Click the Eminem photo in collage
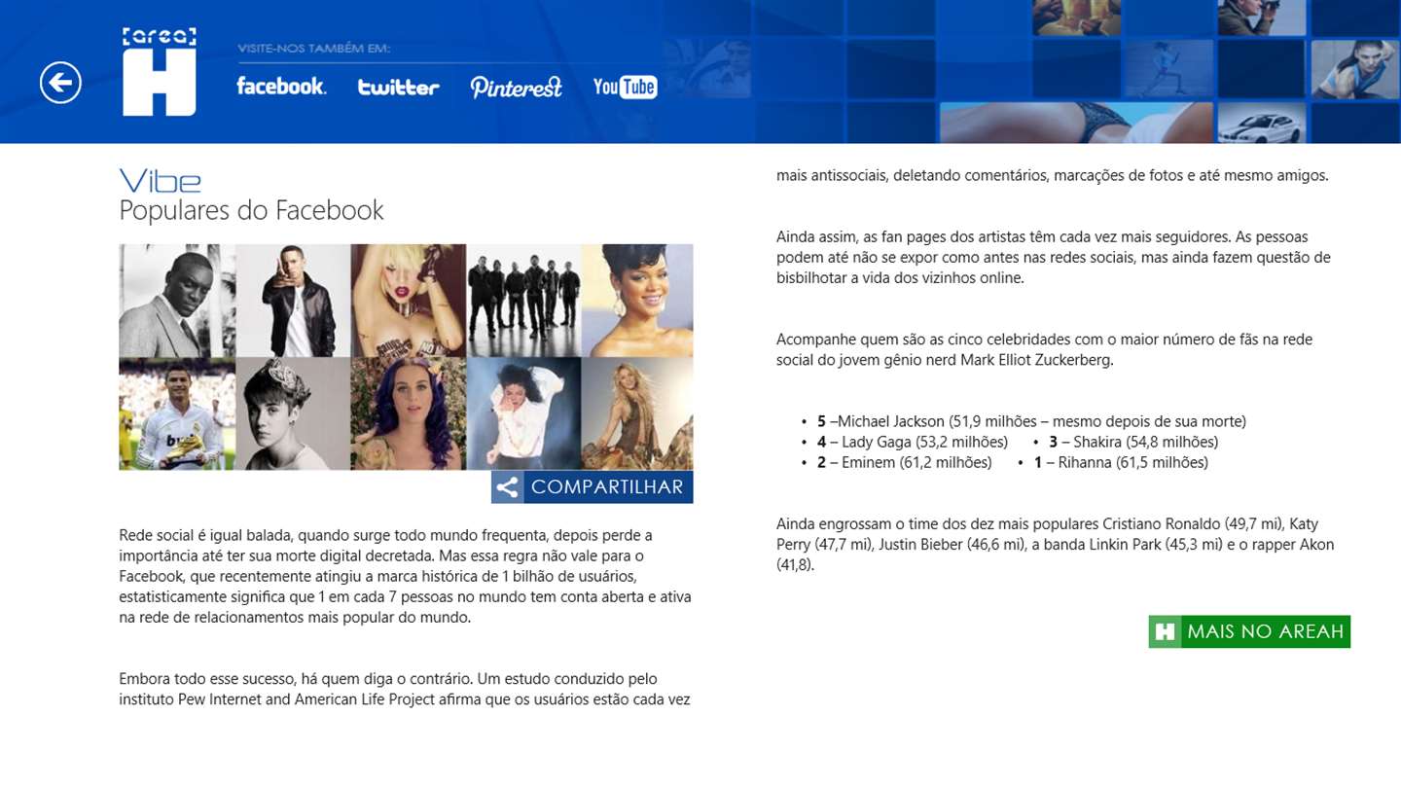This screenshot has height=788, width=1401. (293, 300)
